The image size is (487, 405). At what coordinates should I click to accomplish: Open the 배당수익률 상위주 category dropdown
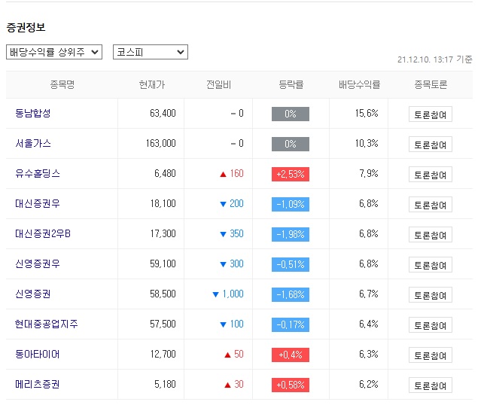tap(54, 52)
